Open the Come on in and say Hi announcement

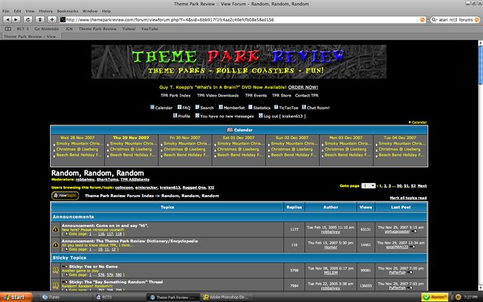tap(105, 225)
